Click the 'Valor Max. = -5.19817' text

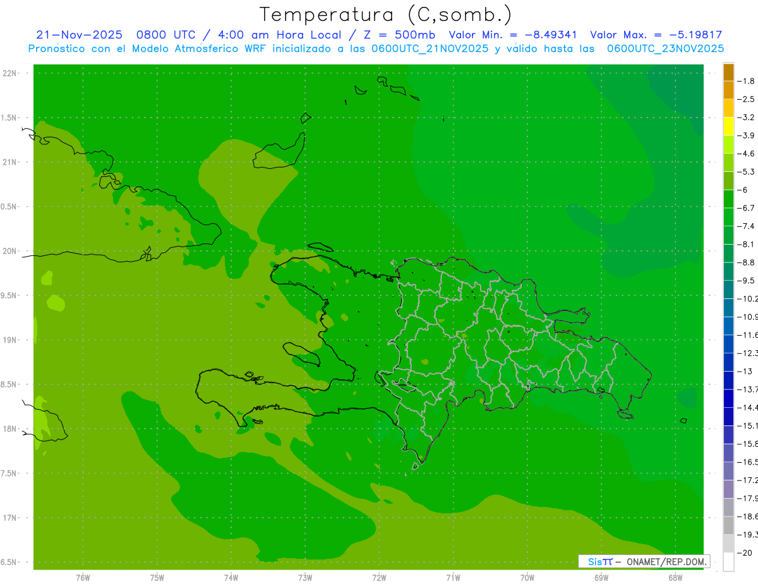(656, 35)
